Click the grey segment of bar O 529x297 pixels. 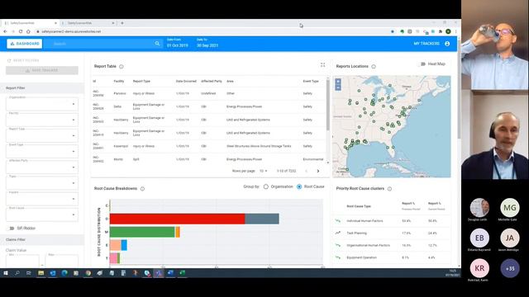[x=262, y=219]
